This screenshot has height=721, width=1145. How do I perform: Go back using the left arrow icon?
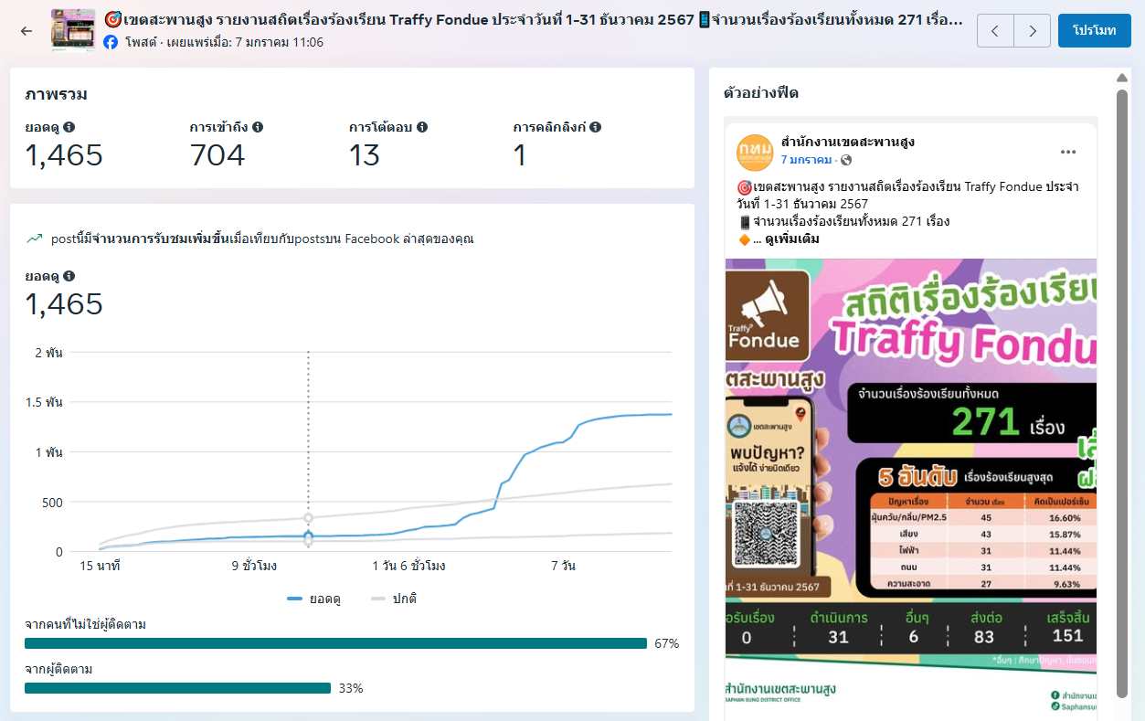pos(27,30)
